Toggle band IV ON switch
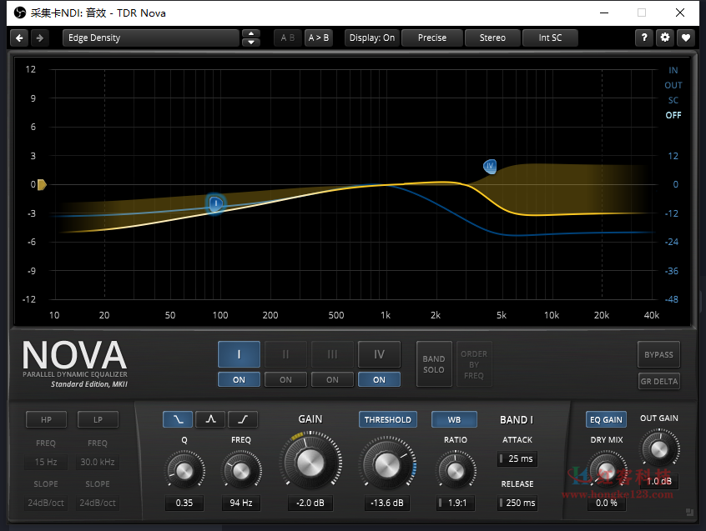 tap(379, 379)
